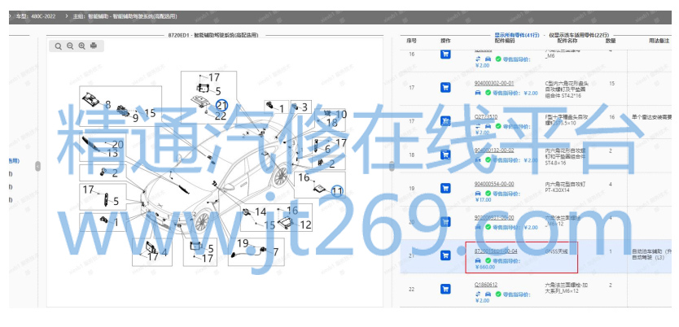This screenshot has height=327, width=679.
Task: Click the car icon under Q1860612
Action: click(488, 294)
